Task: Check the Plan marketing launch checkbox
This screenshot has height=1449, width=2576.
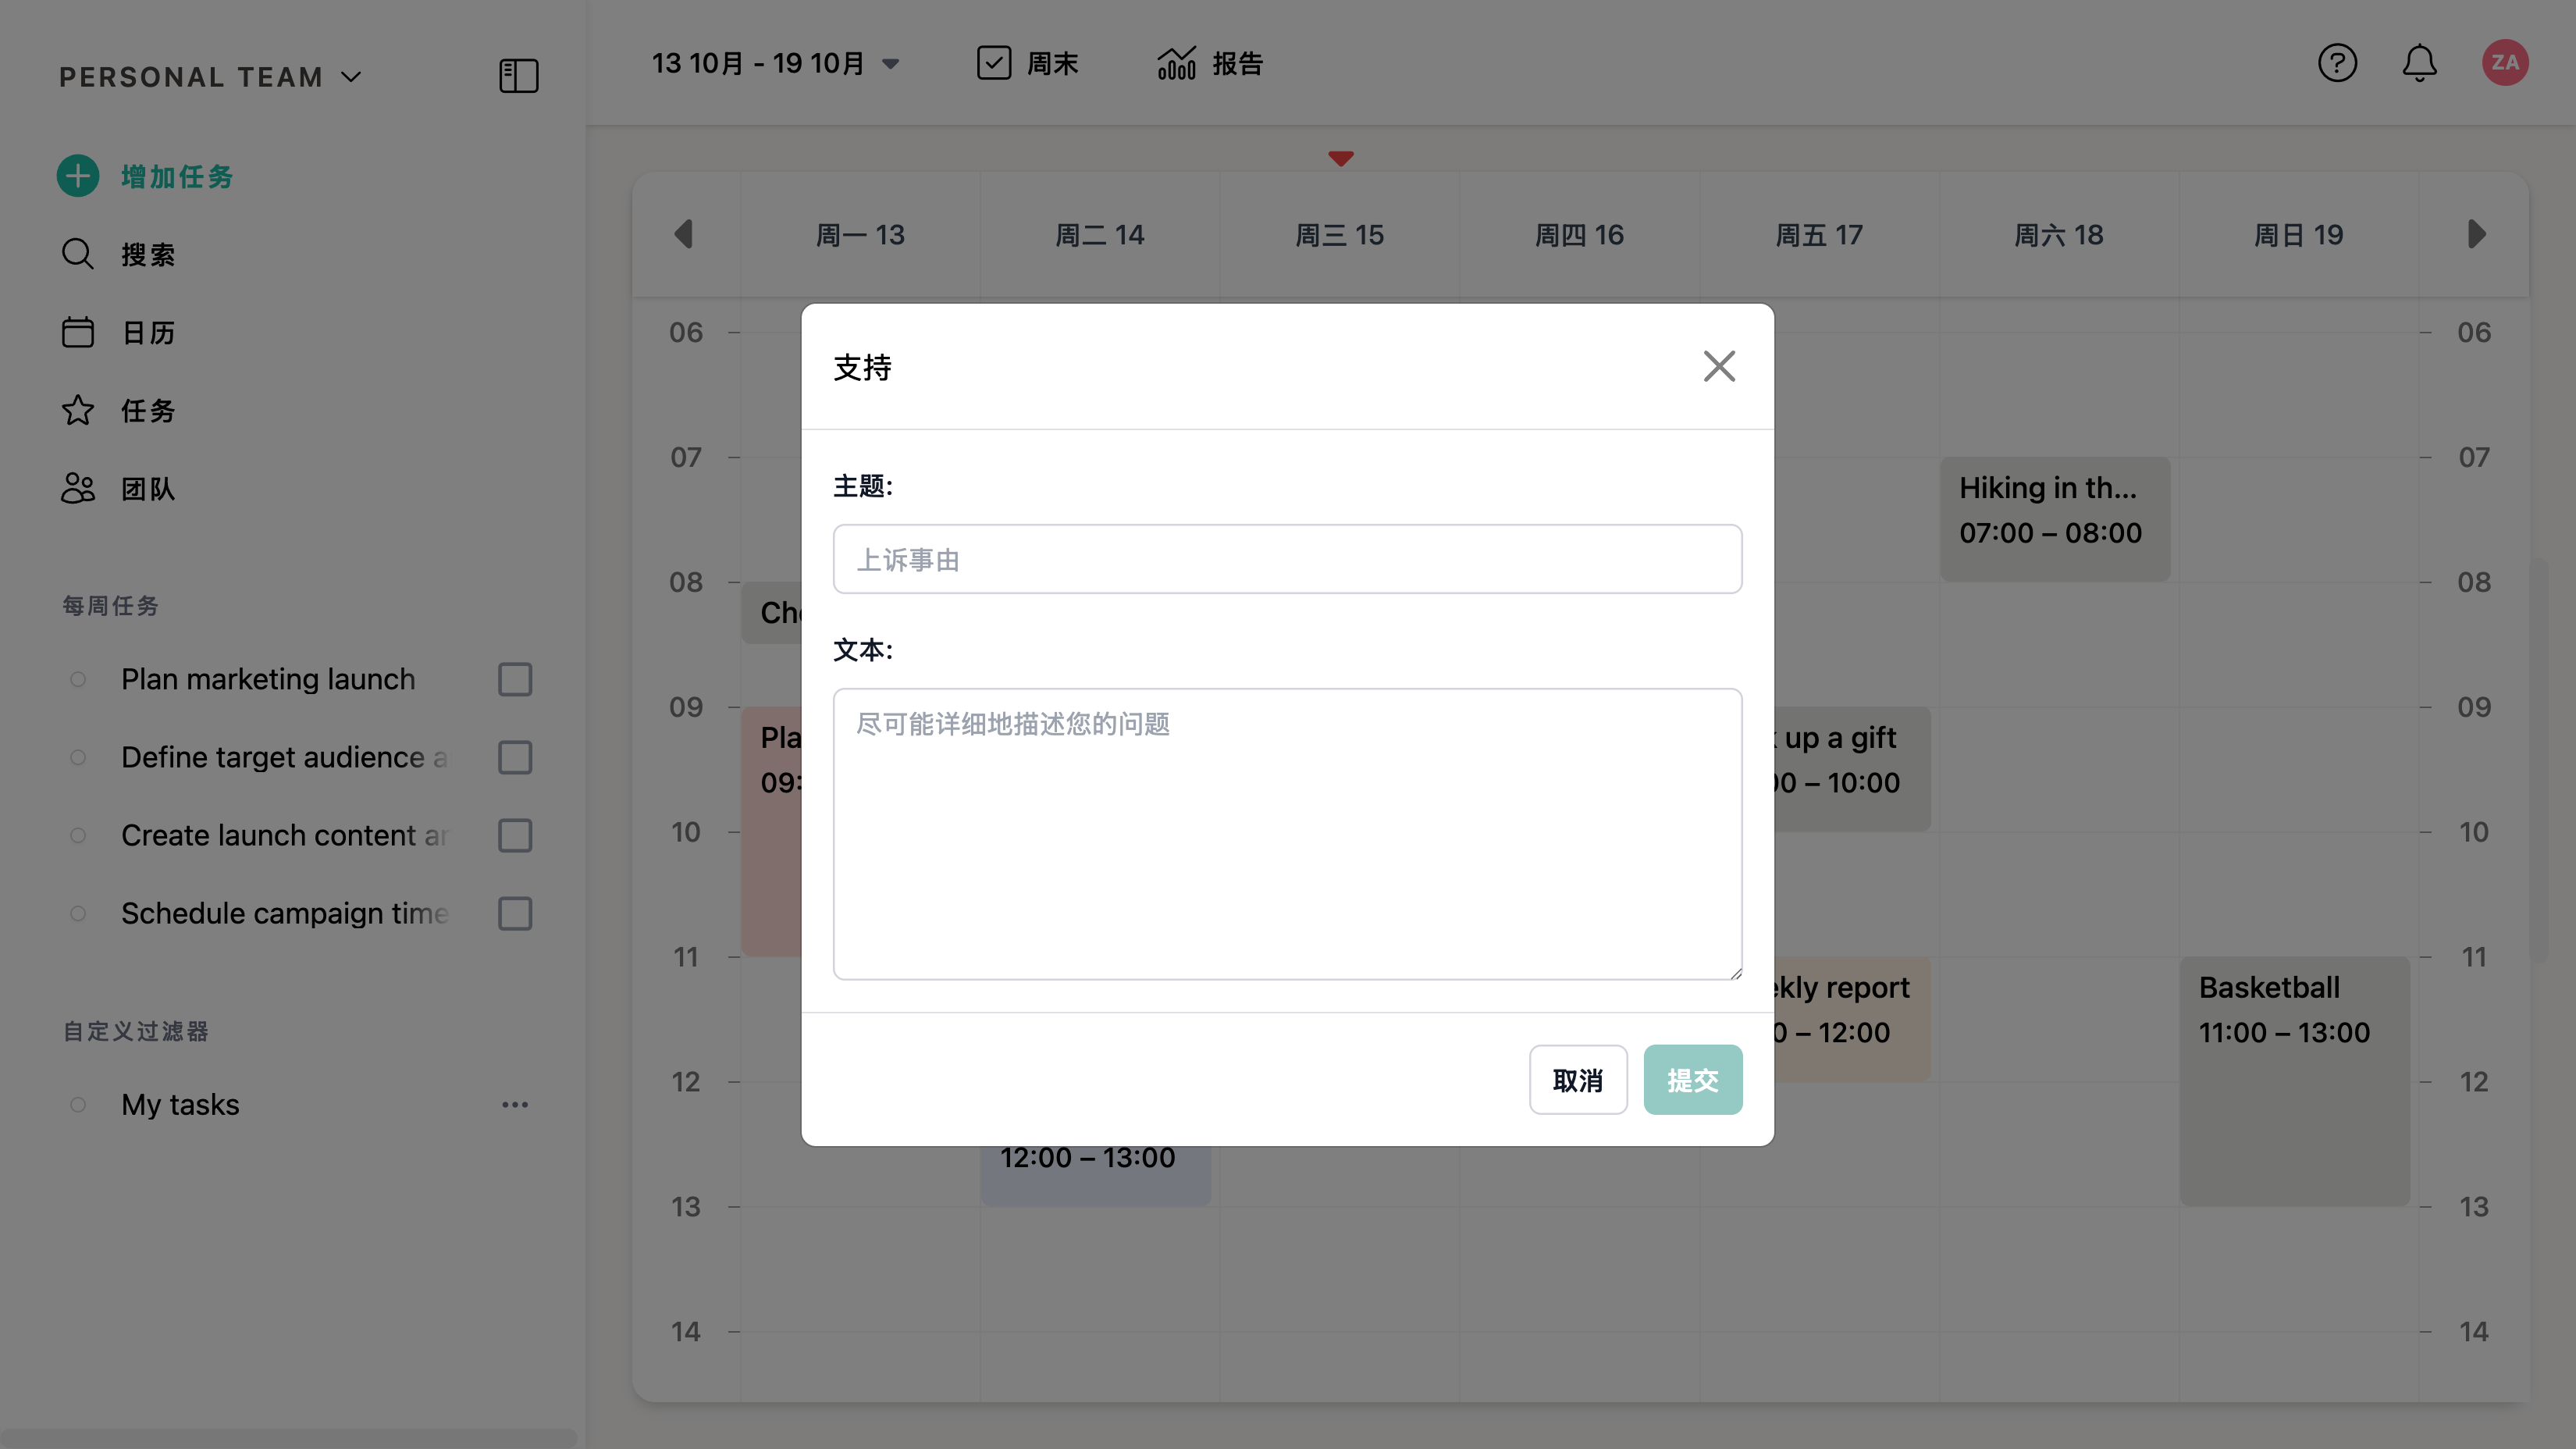Action: [515, 679]
